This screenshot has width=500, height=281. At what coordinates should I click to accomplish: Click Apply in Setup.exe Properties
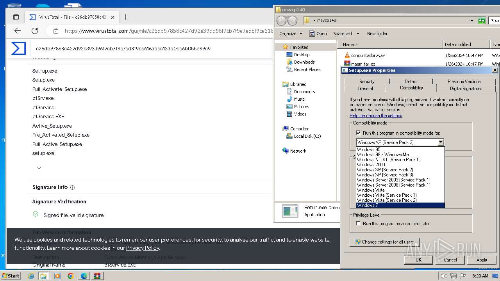[482, 260]
